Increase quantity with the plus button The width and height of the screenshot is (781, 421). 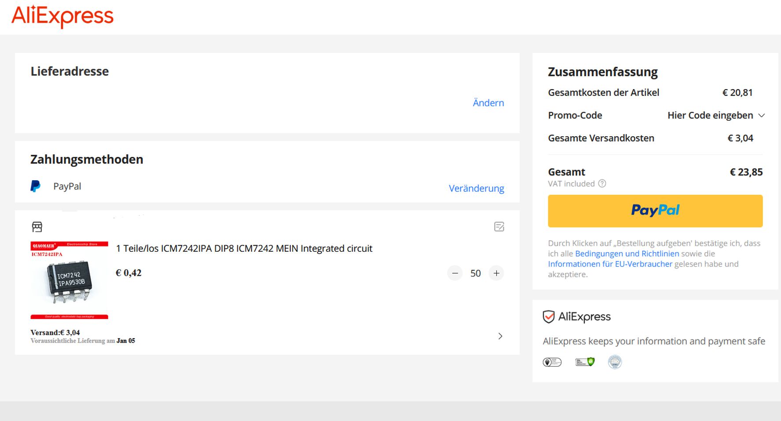point(496,273)
